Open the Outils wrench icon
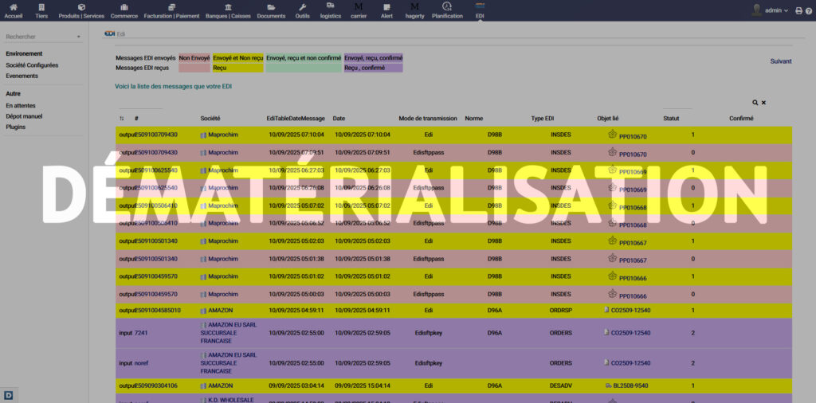 [302, 10]
